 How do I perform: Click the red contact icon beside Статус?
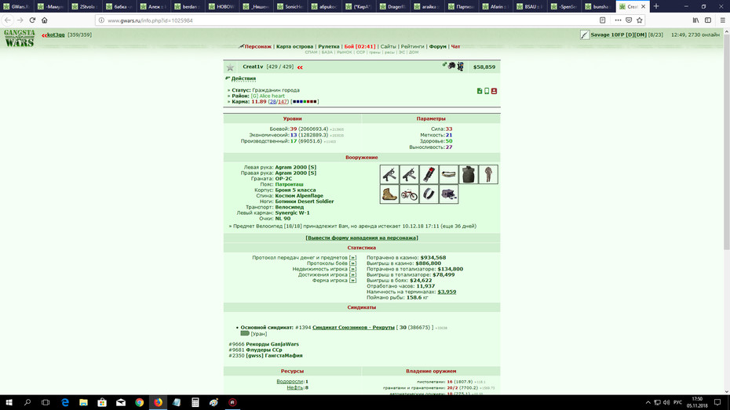pos(494,91)
